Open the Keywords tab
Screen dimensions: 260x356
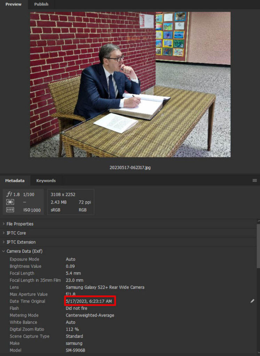[x=46, y=180]
